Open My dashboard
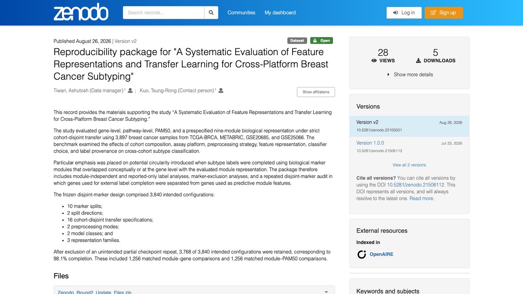The width and height of the screenshot is (523, 294). 280,13
